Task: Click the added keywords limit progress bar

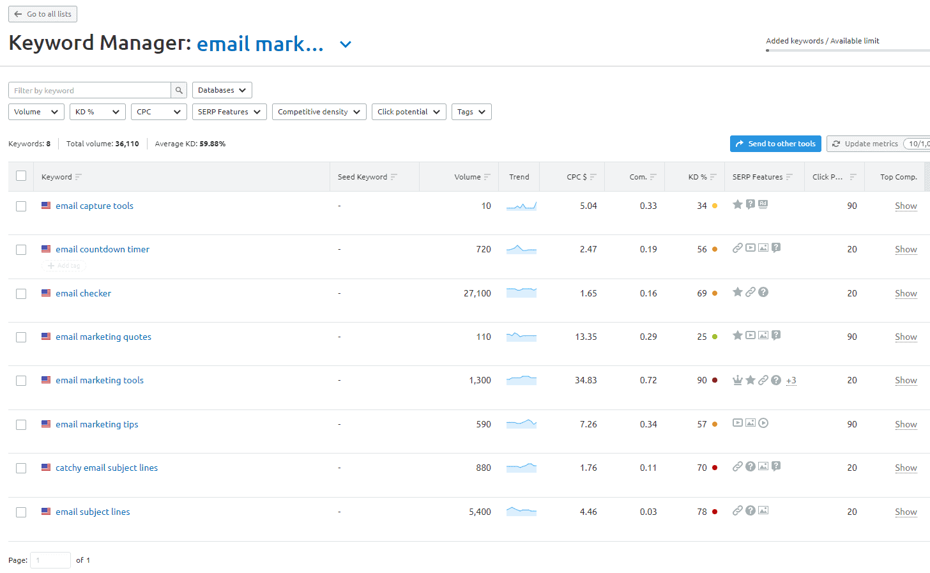Action: tap(848, 50)
